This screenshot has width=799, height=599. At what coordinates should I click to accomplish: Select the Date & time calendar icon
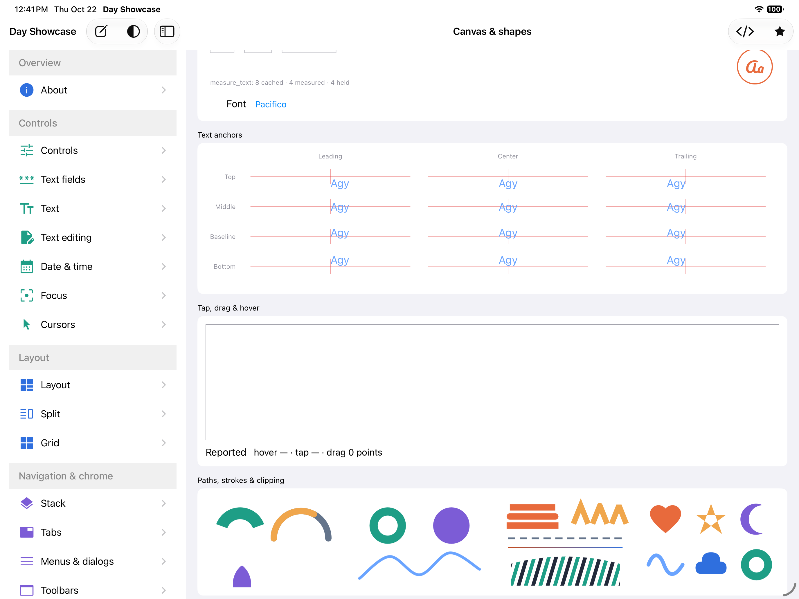pyautogui.click(x=26, y=266)
